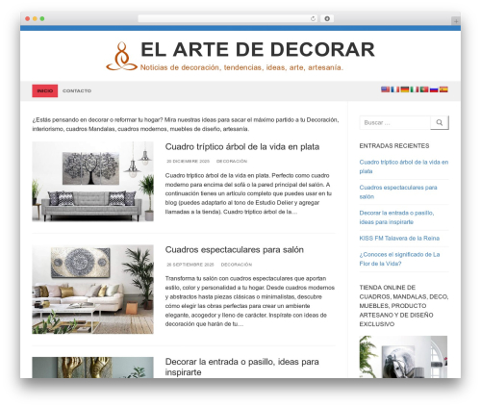Choose the German flag translation

coord(405,89)
